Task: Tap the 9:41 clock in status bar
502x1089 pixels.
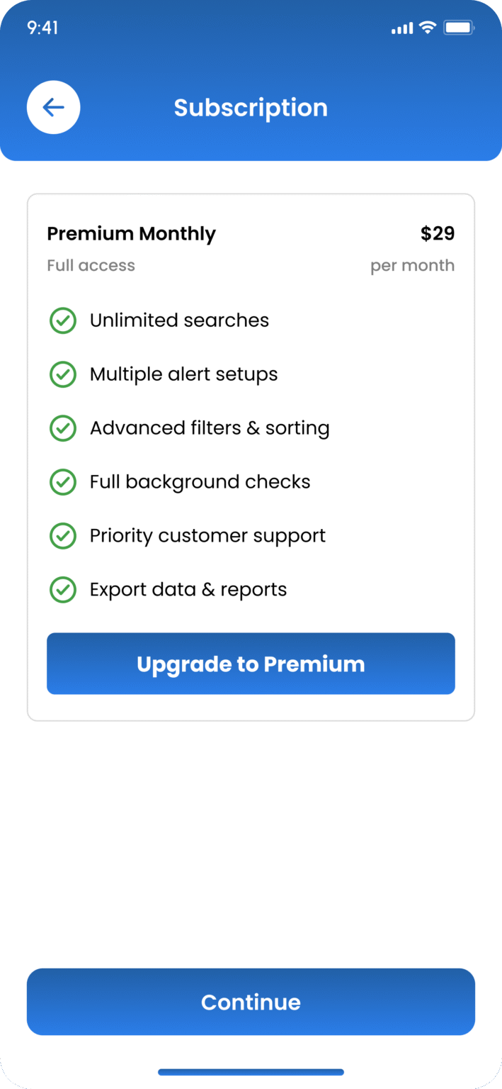Action: (42, 28)
